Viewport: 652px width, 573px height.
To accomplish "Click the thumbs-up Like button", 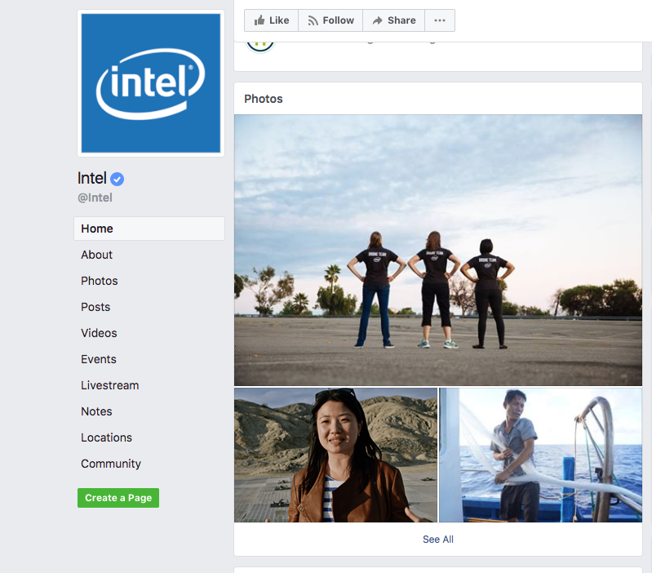I will click(272, 20).
